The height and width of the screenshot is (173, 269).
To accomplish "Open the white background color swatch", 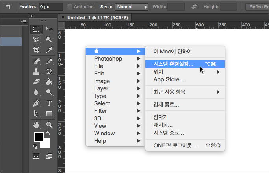I will (46, 145).
